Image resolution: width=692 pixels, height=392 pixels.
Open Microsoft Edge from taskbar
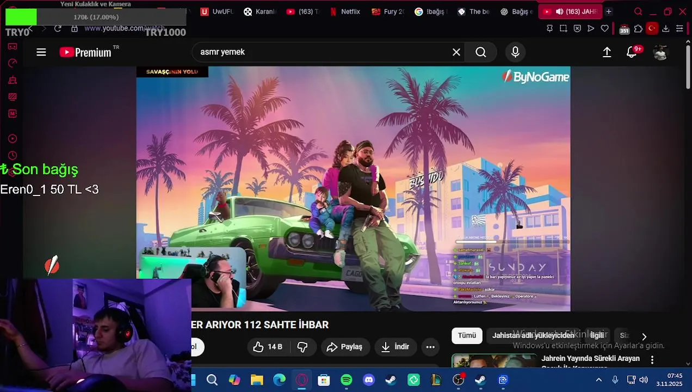click(279, 380)
